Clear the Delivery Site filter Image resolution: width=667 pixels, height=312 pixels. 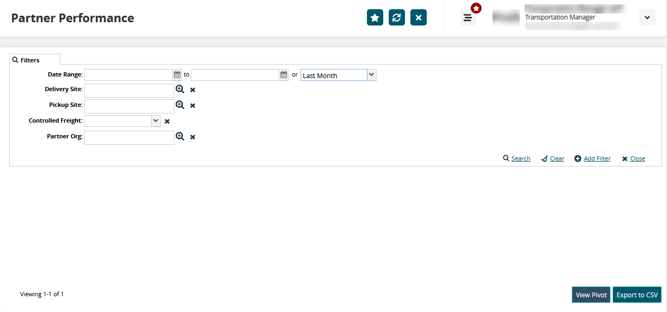pyautogui.click(x=192, y=90)
